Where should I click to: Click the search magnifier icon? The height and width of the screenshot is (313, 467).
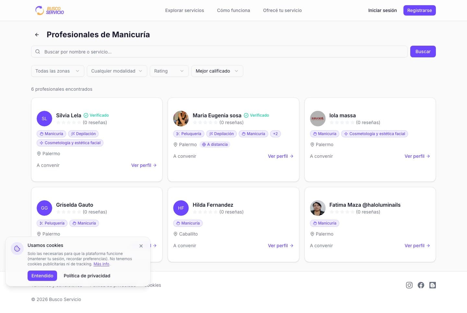click(x=38, y=52)
